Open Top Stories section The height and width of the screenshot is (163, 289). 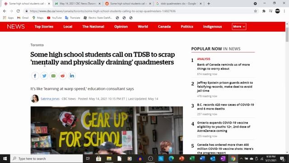click(x=44, y=27)
